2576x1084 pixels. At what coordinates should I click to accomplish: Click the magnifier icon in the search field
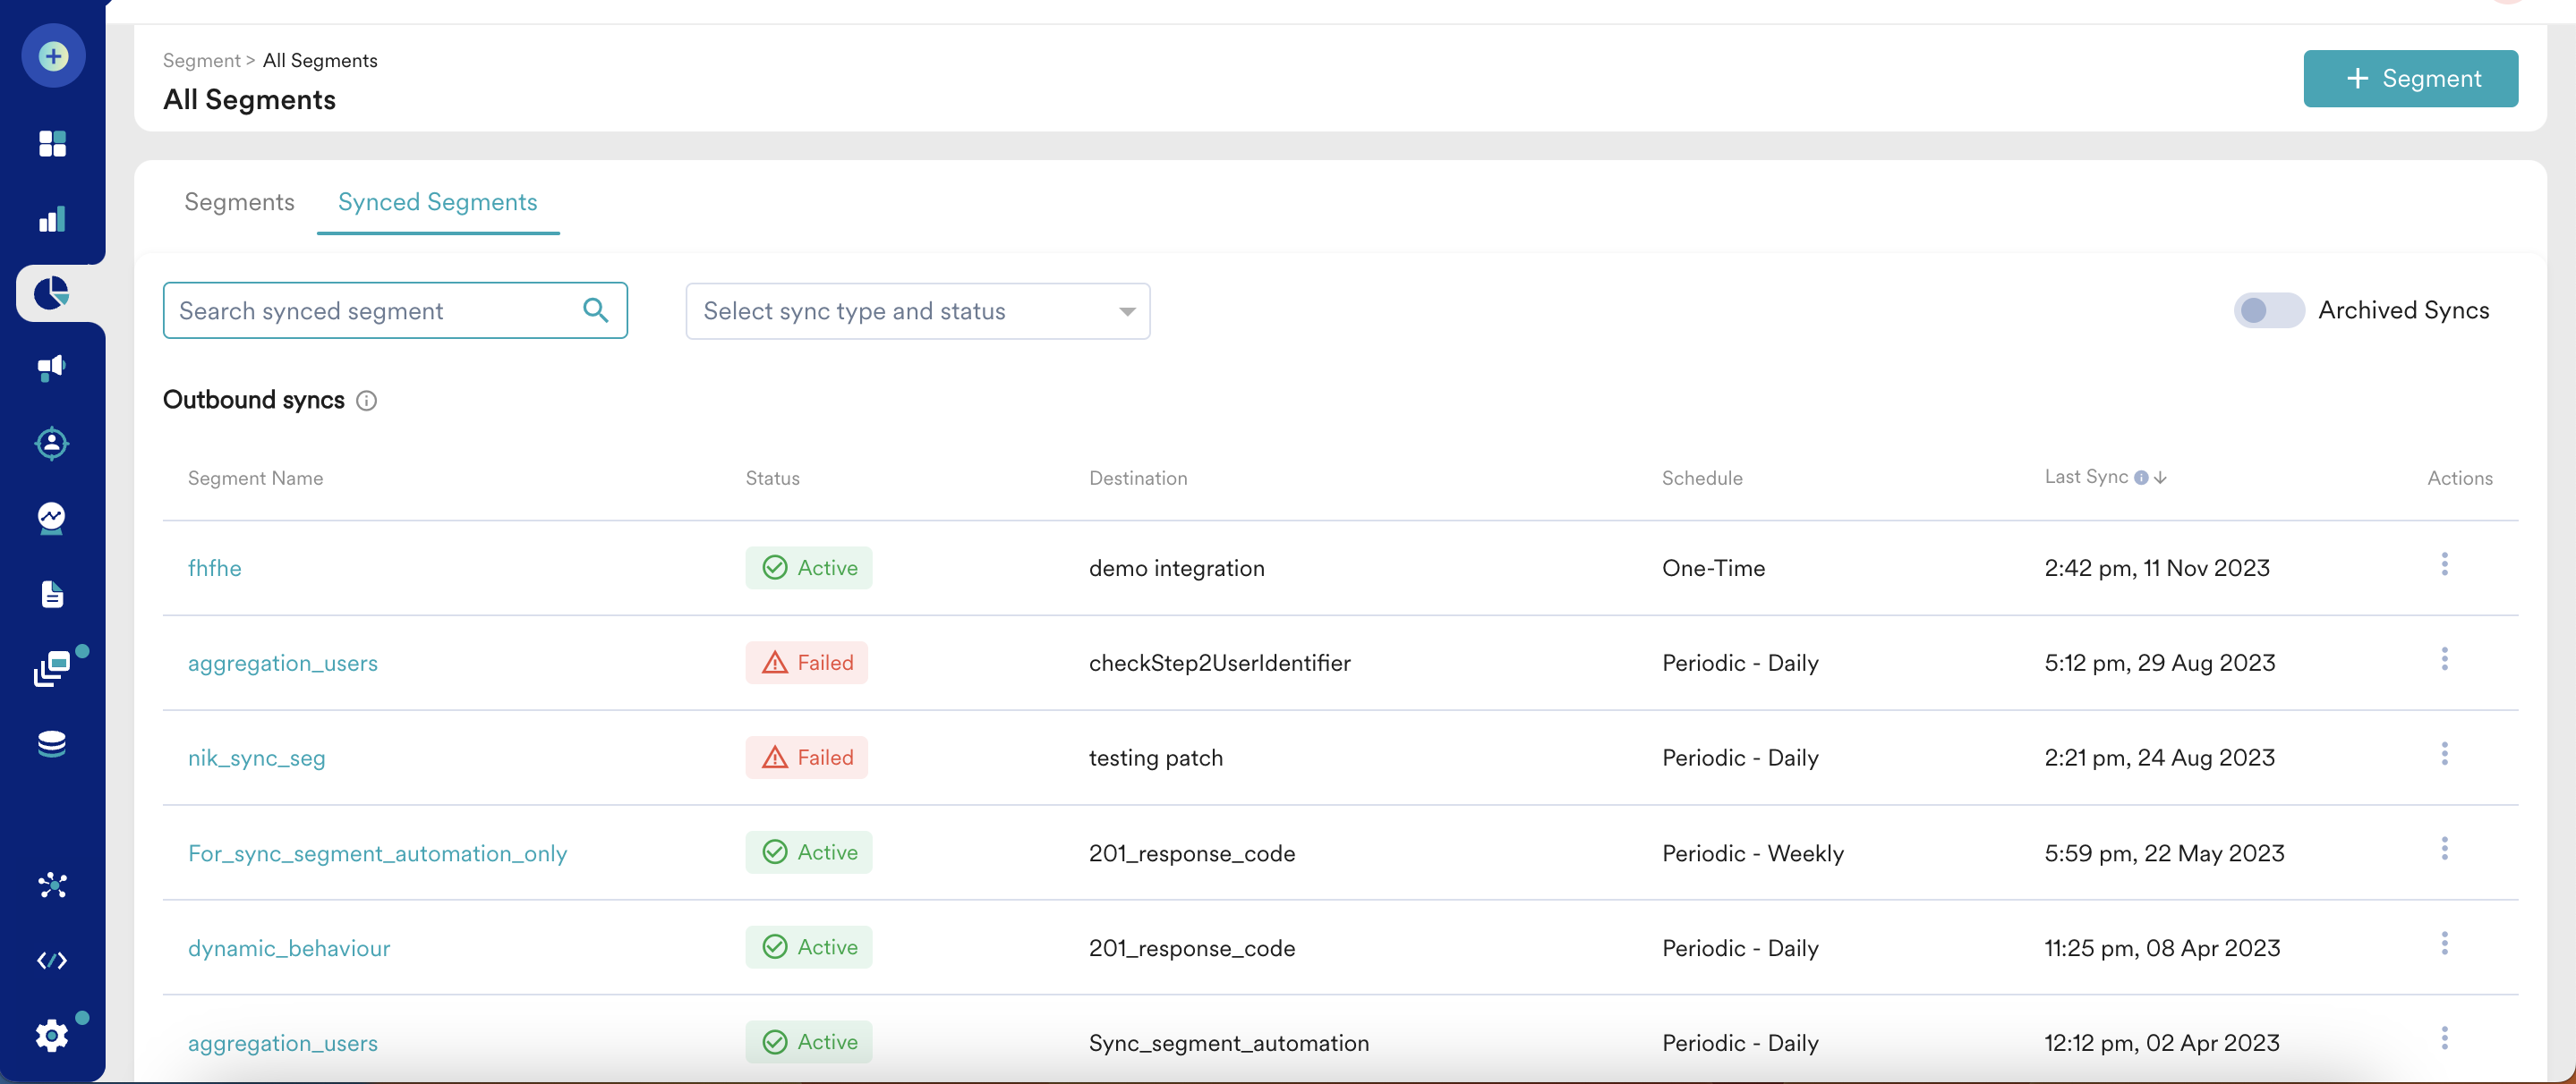click(x=595, y=310)
